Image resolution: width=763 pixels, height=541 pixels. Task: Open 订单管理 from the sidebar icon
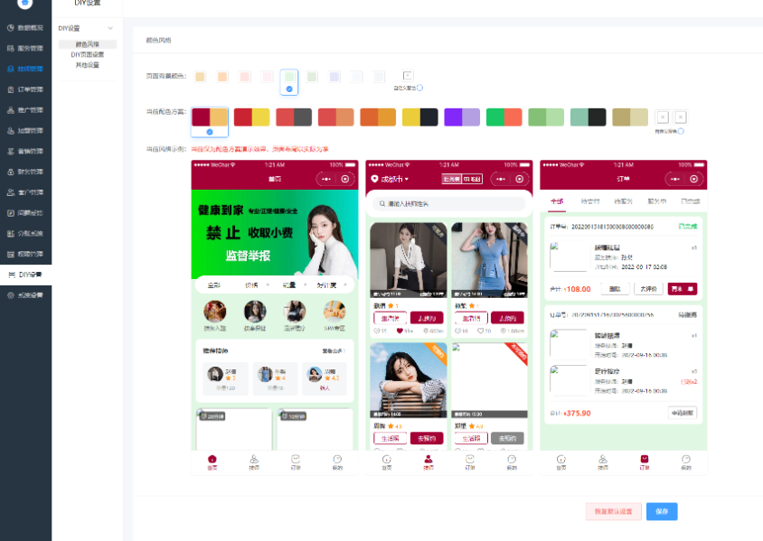click(10, 89)
